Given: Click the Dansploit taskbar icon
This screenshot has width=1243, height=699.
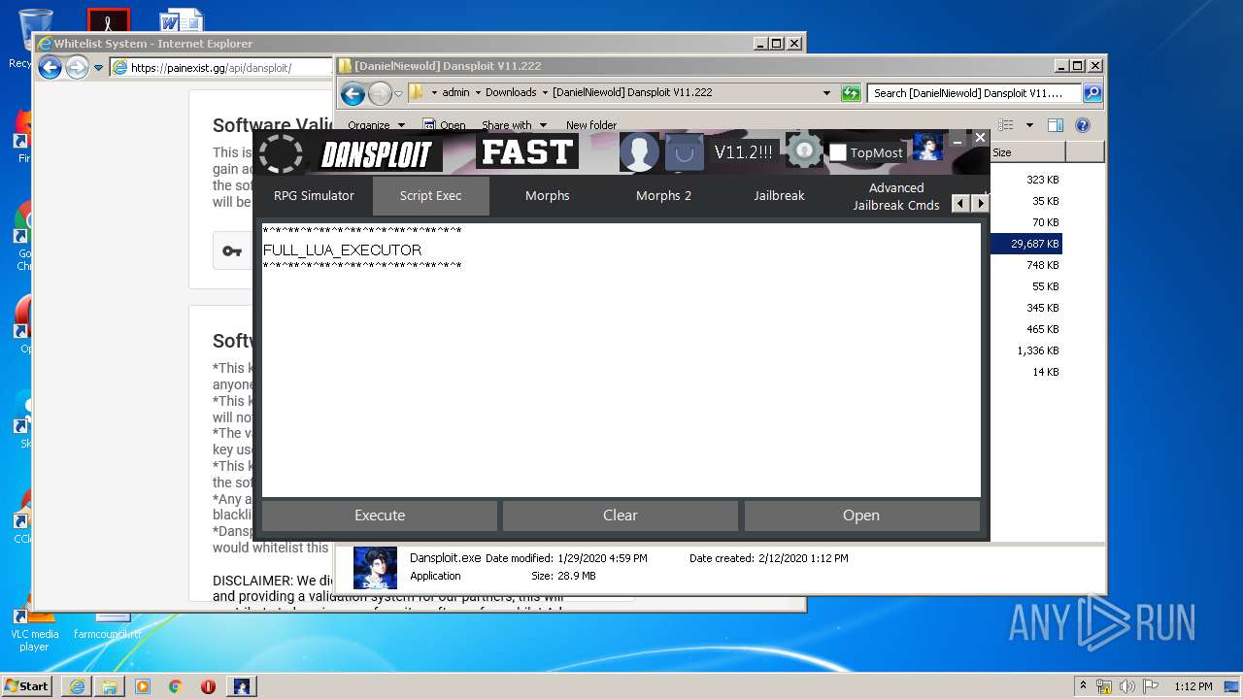Looking at the screenshot, I should [x=242, y=686].
